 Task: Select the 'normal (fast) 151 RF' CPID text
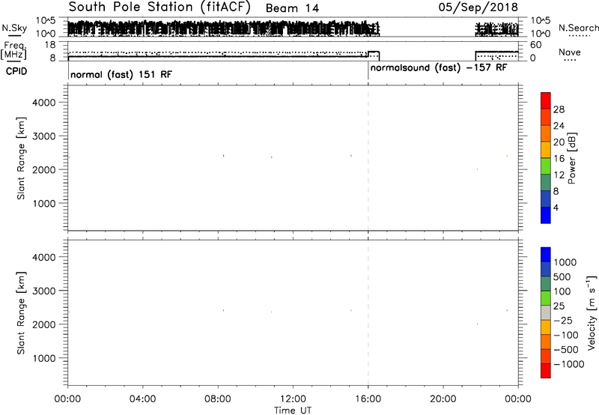click(121, 74)
